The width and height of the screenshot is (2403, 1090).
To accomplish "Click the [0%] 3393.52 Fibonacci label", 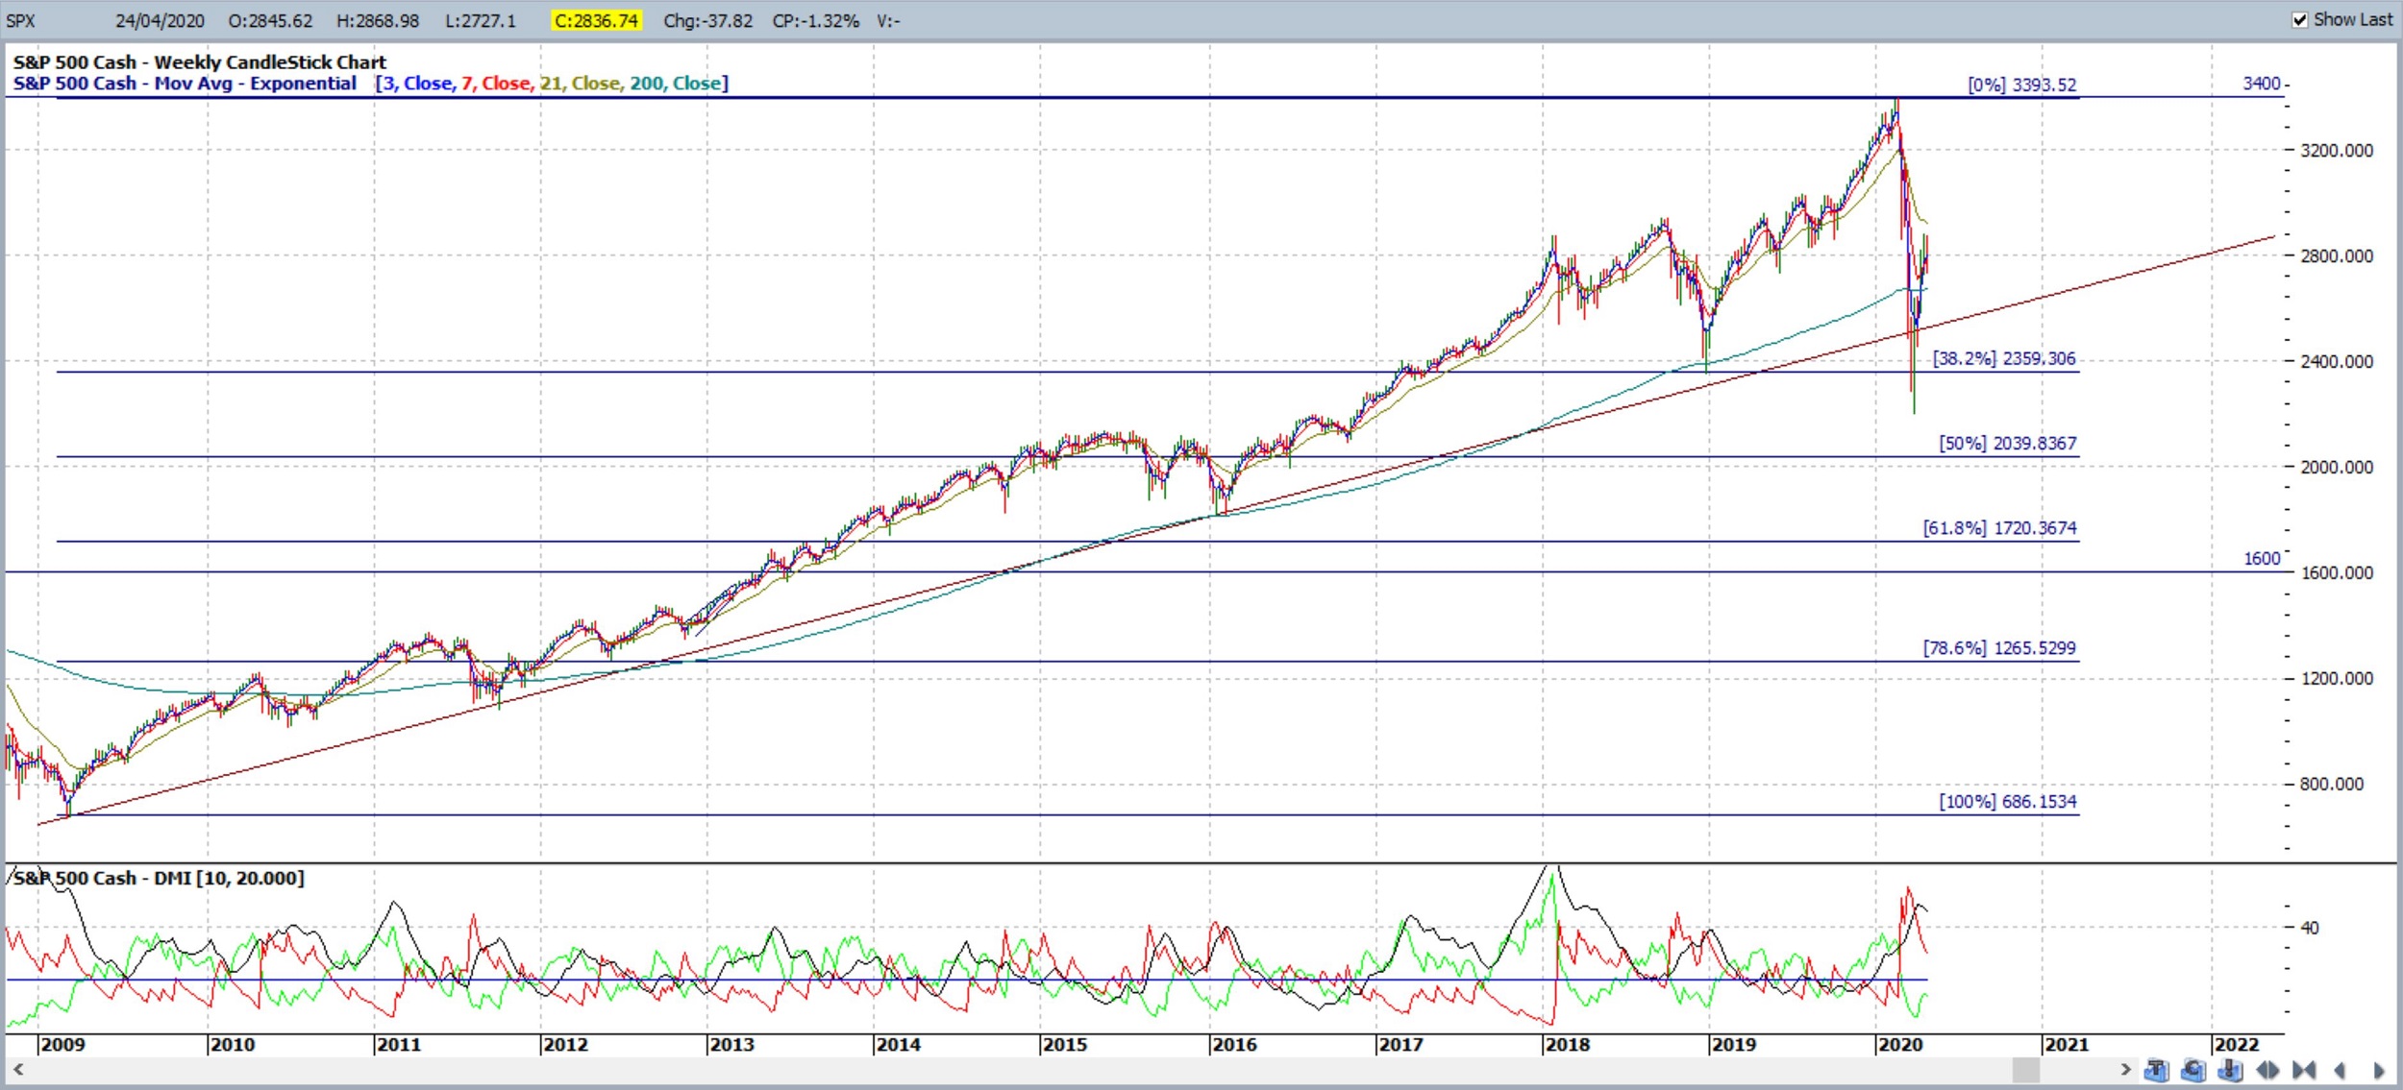I will point(2022,85).
